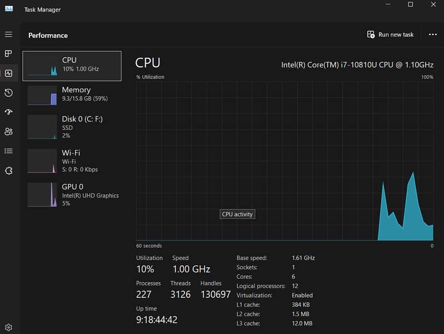This screenshot has width=444, height=334.
Task: Open Task Manager settings gear
Action: click(x=8, y=327)
